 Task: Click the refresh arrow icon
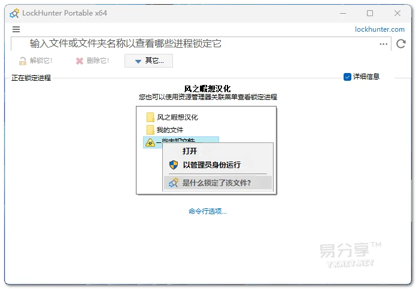pos(401,44)
